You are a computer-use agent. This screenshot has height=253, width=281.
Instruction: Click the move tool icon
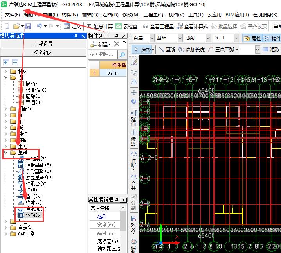pyautogui.click(x=134, y=93)
